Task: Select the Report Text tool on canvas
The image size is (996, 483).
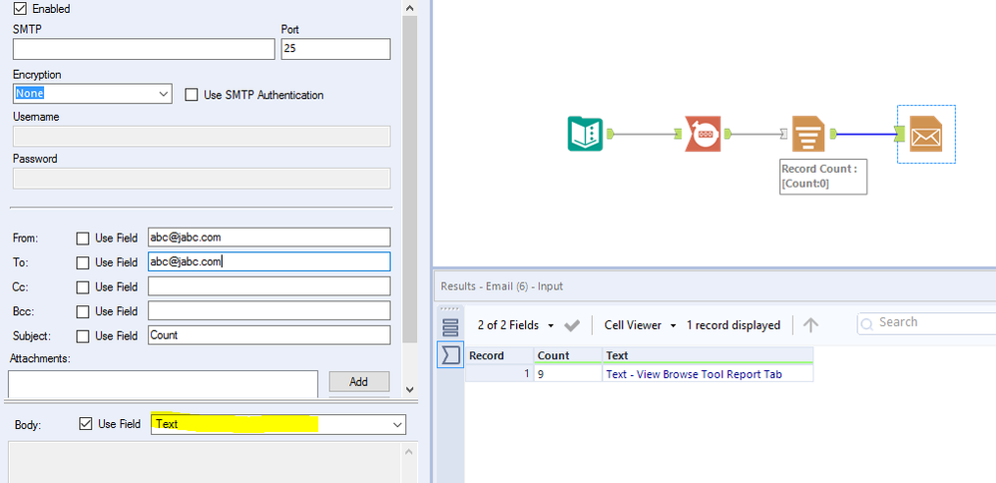Action: tap(808, 134)
